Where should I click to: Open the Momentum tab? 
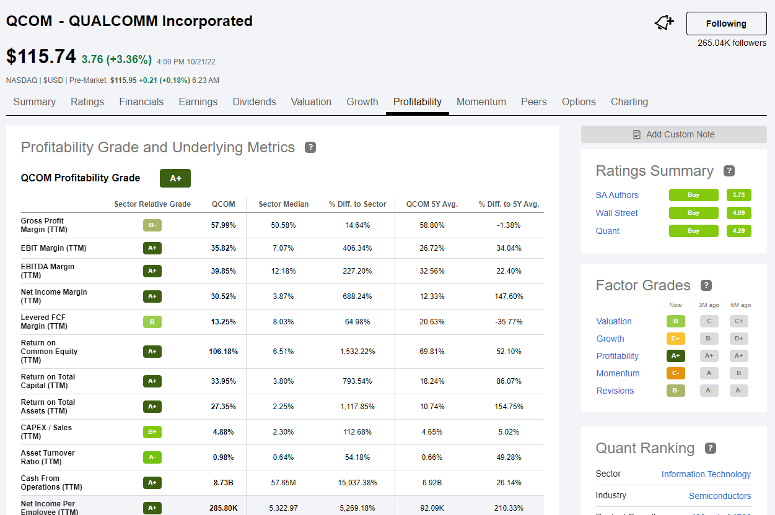[x=481, y=102]
